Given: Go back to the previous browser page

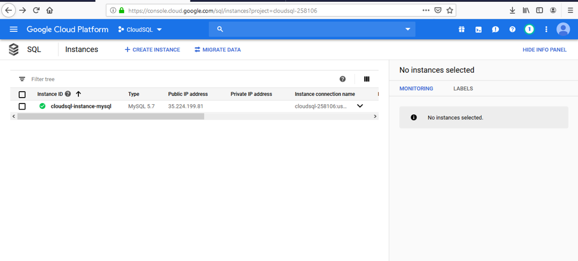Looking at the screenshot, I should [8, 10].
